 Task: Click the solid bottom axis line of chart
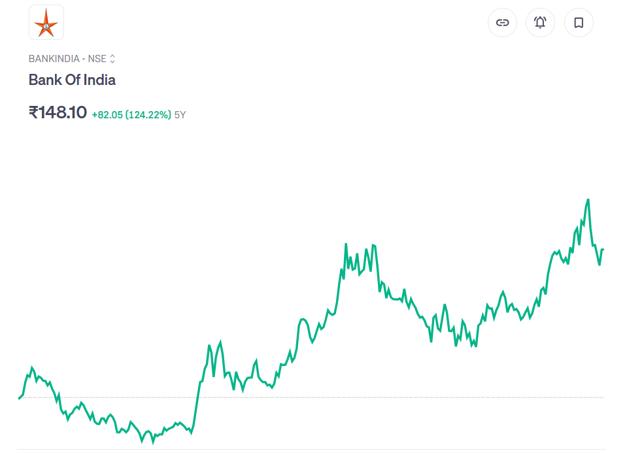pyautogui.click(x=311, y=449)
